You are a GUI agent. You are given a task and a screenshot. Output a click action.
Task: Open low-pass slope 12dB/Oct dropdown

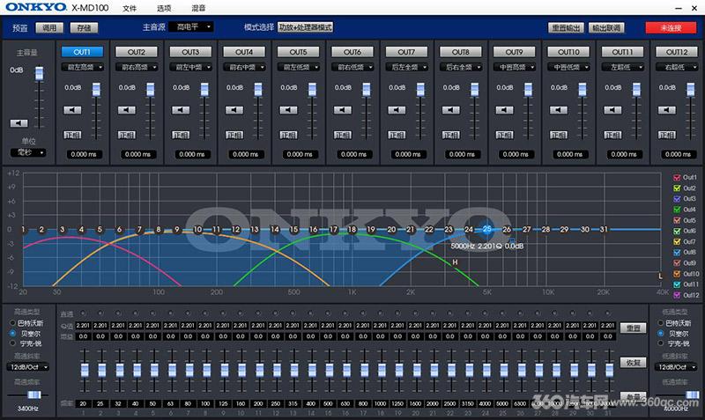676,367
